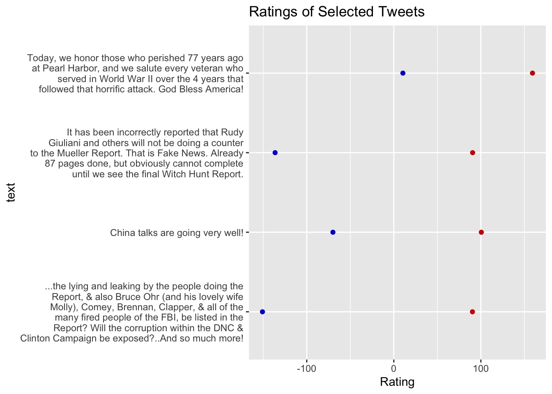Viewport: 552px width, 394px height.
Task: Click the China talks tweet label
Action: point(177,233)
